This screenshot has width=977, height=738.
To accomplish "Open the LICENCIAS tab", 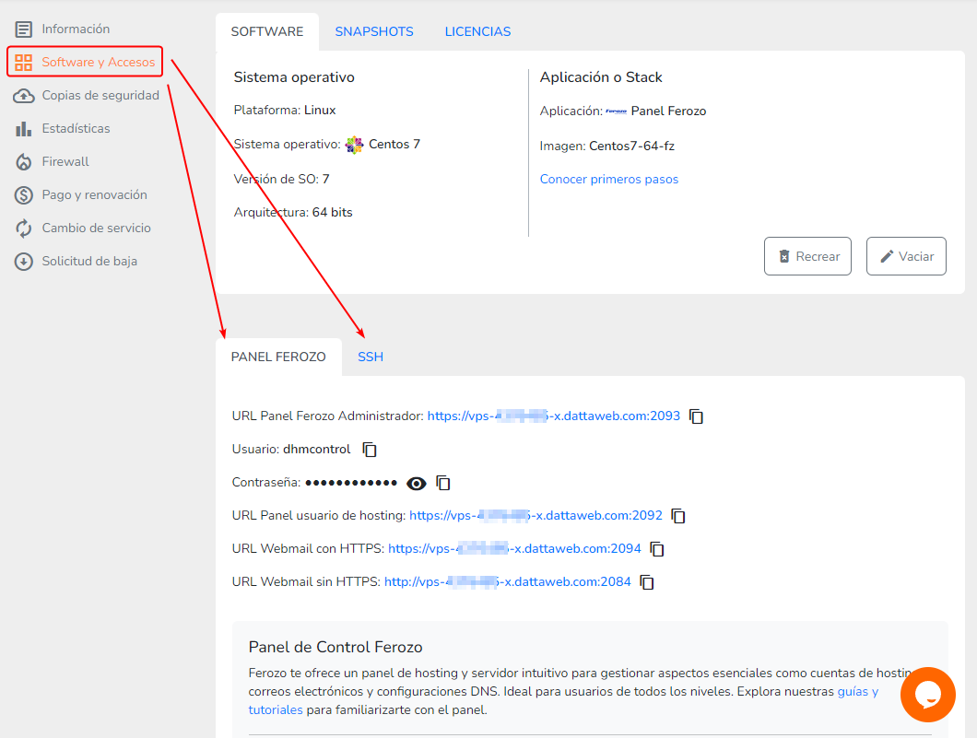I will pos(478,31).
